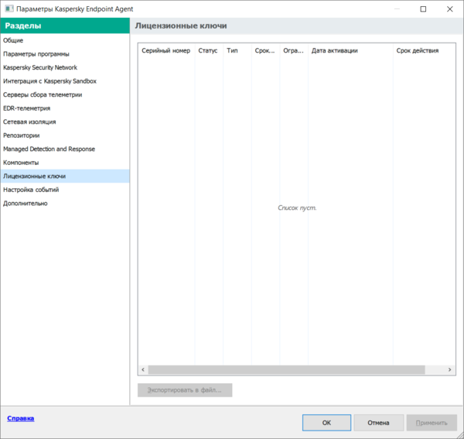464x439 pixels.
Task: Click the Отмена button
Action: [378, 423]
